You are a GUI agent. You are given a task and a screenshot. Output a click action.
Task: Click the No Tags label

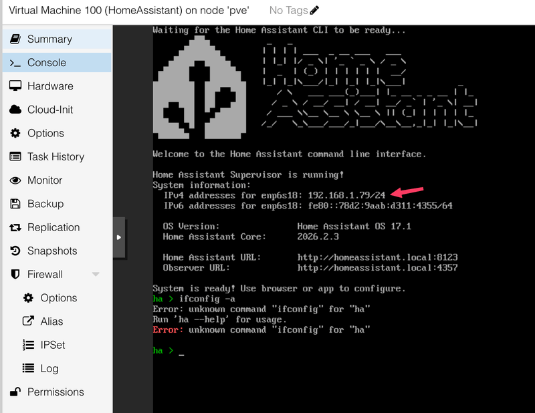[x=288, y=10]
